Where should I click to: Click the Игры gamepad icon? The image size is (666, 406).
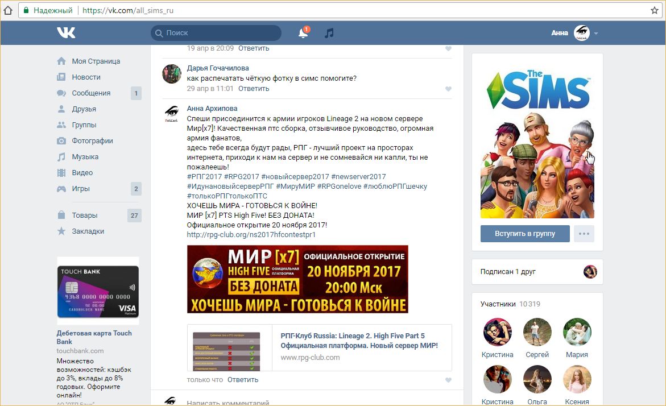[61, 189]
